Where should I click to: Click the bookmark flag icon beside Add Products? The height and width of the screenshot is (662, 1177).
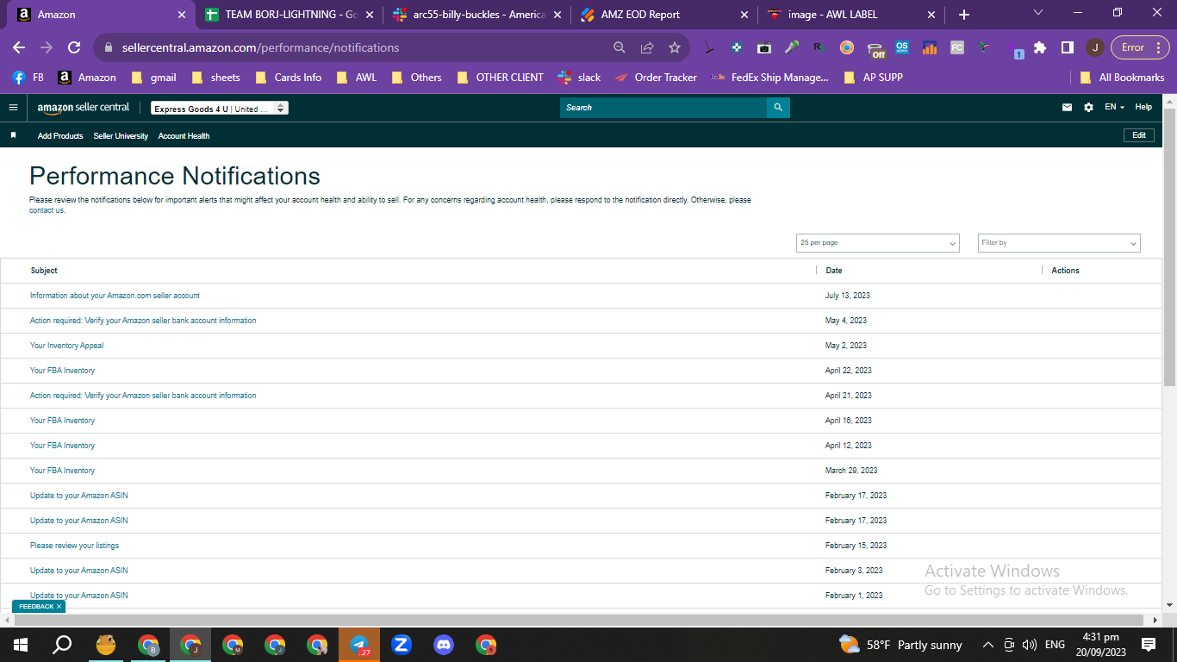[x=13, y=135]
